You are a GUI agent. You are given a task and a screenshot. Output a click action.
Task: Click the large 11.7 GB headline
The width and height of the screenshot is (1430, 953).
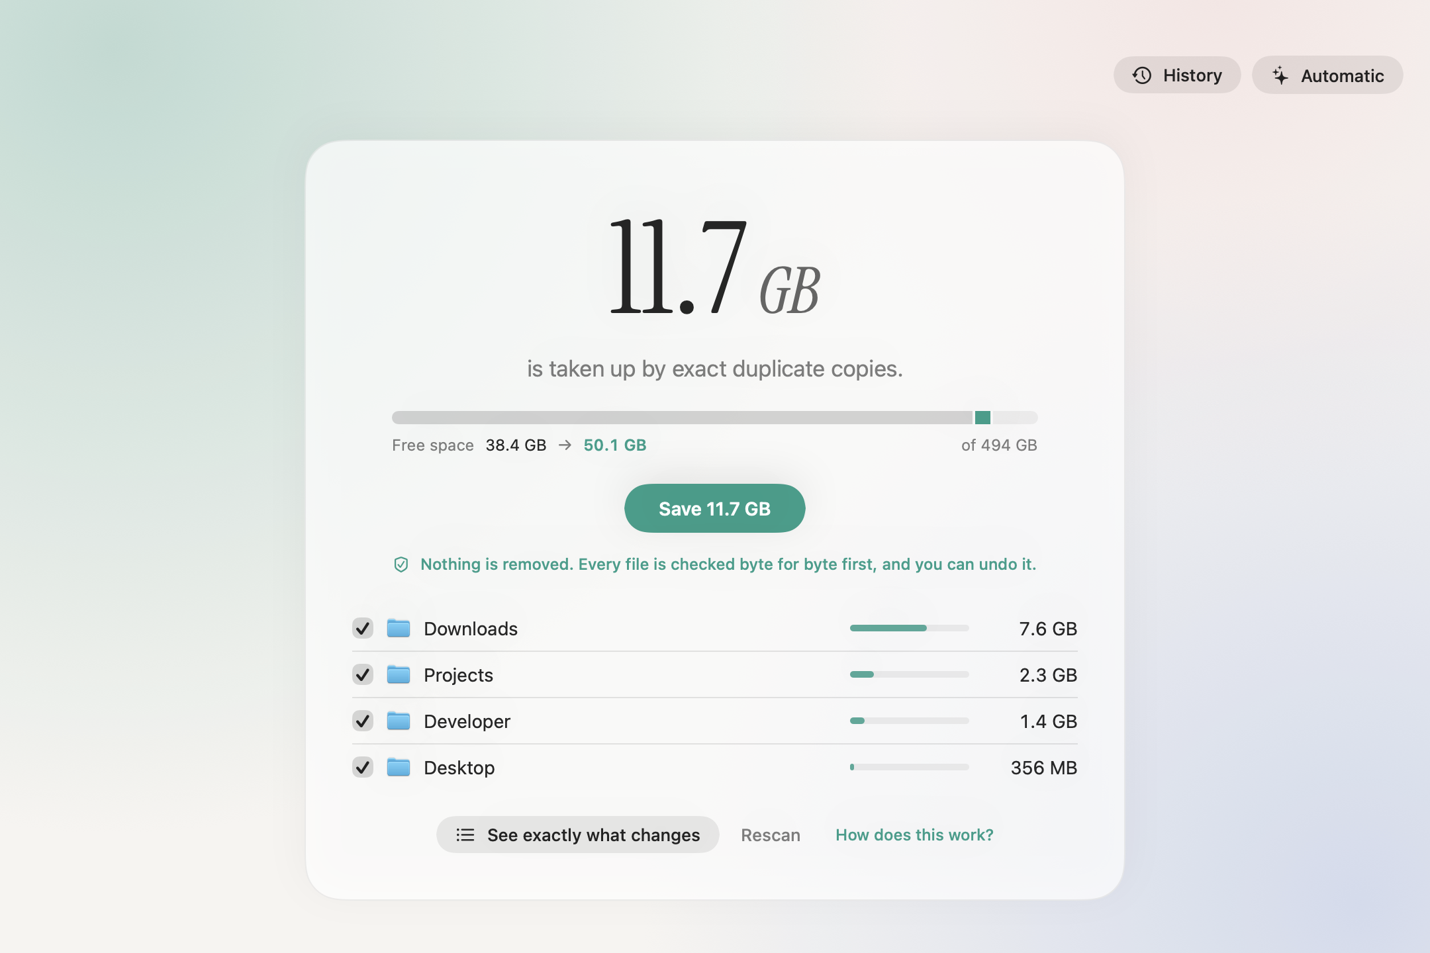(714, 267)
